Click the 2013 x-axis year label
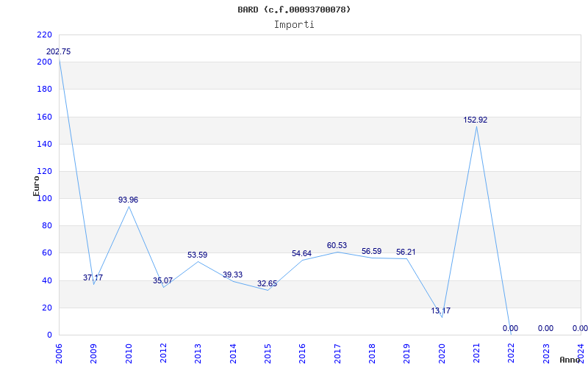This screenshot has width=588, height=367. [198, 354]
